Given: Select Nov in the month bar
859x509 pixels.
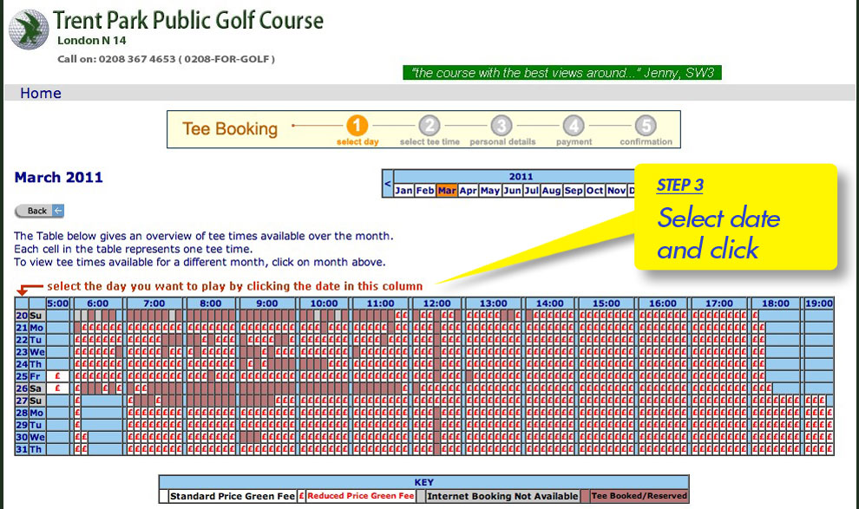Looking at the screenshot, I should click(616, 191).
